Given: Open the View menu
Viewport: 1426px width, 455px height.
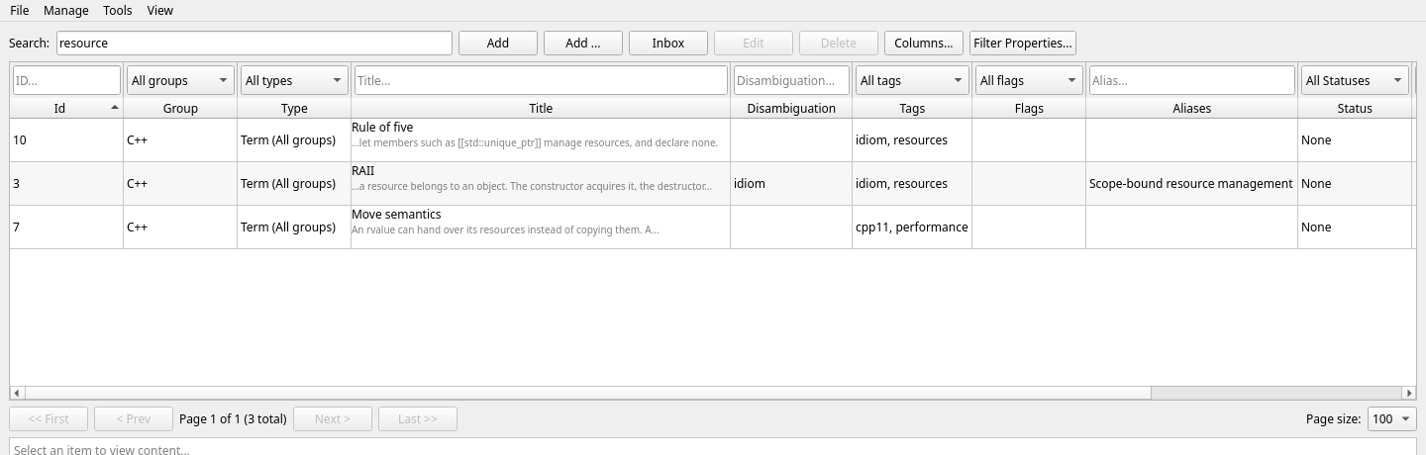Looking at the screenshot, I should (159, 10).
